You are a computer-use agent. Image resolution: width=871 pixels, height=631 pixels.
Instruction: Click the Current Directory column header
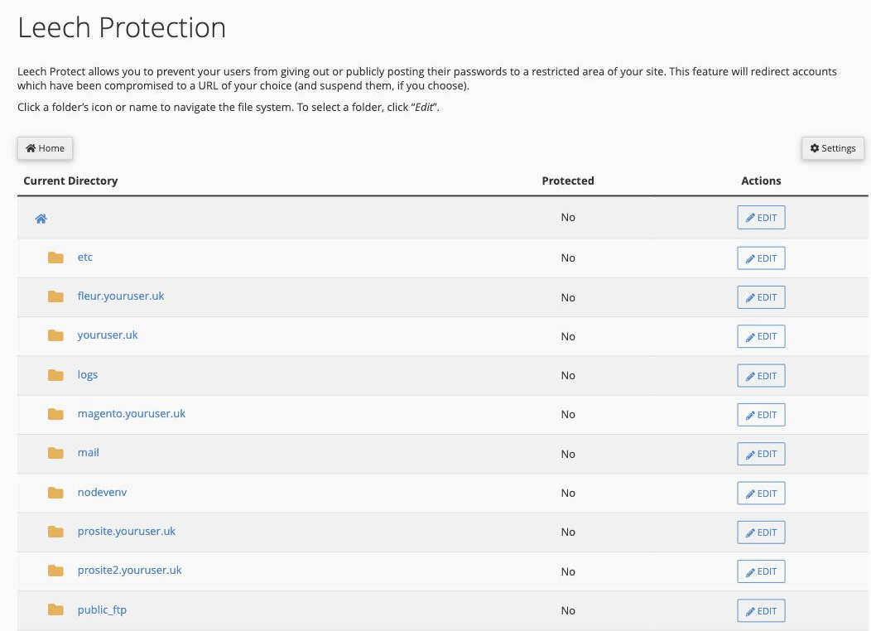tap(70, 181)
